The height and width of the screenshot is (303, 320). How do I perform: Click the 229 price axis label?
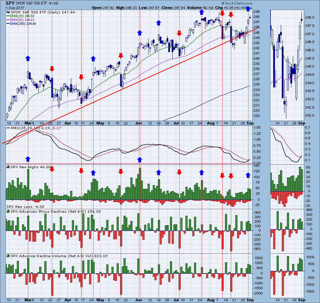257,116
